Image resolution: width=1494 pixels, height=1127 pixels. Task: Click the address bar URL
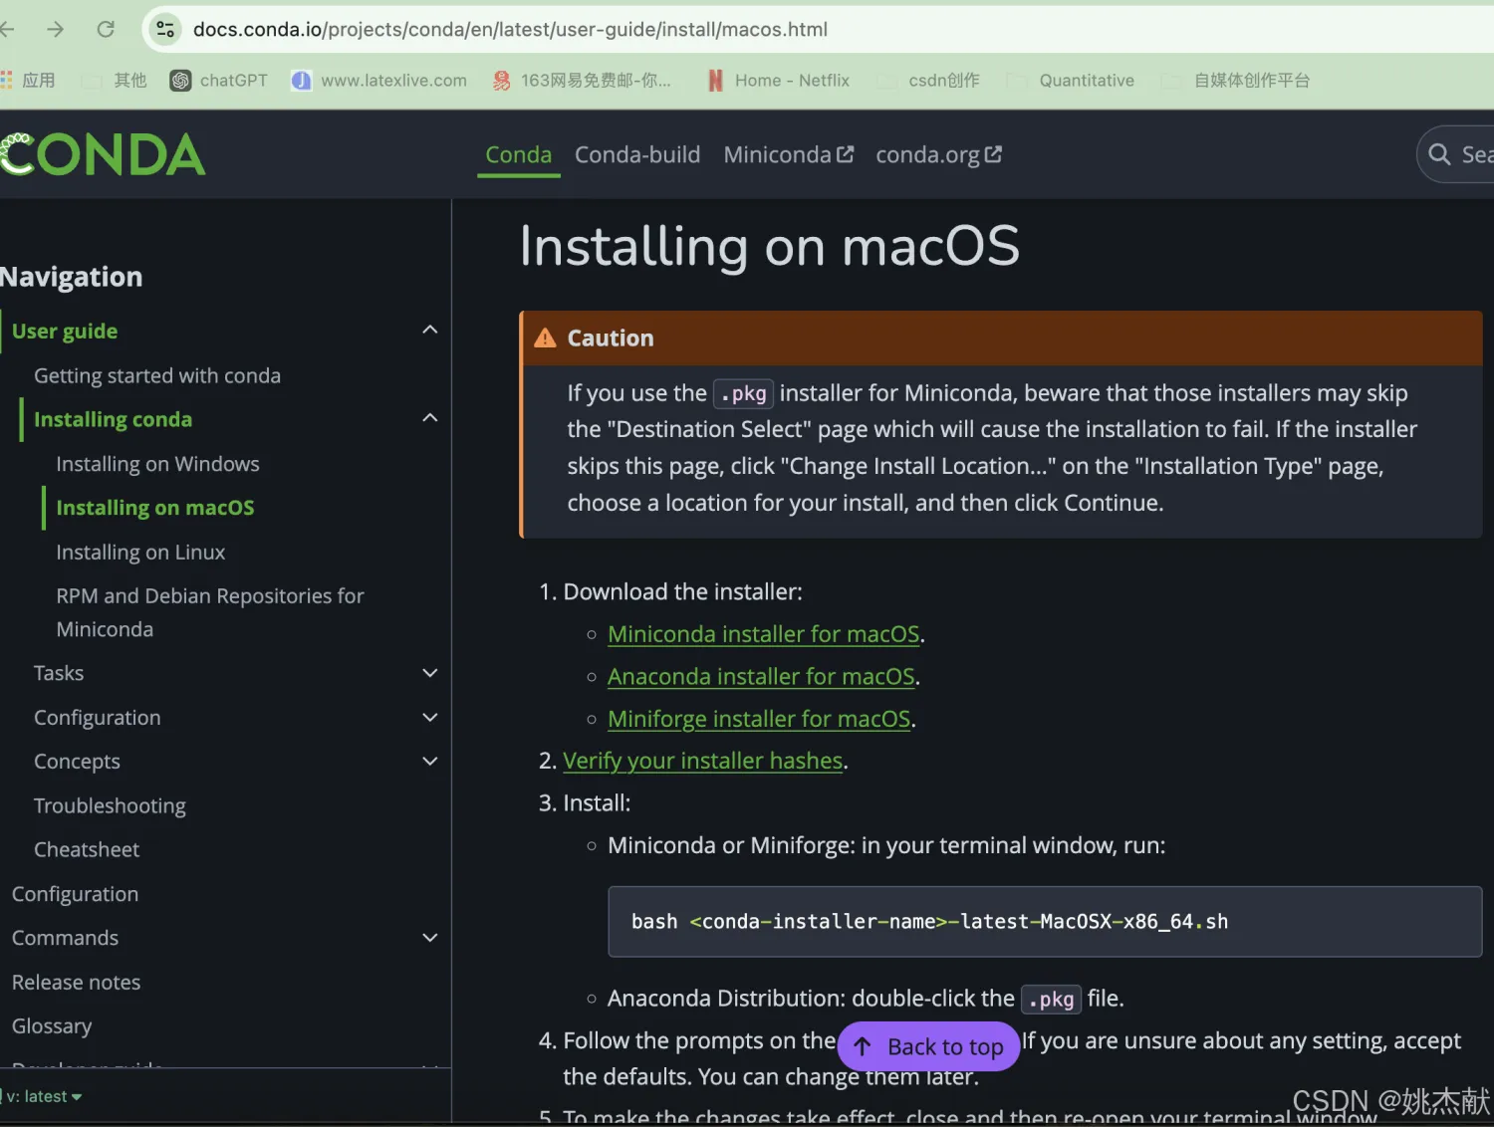510,30
